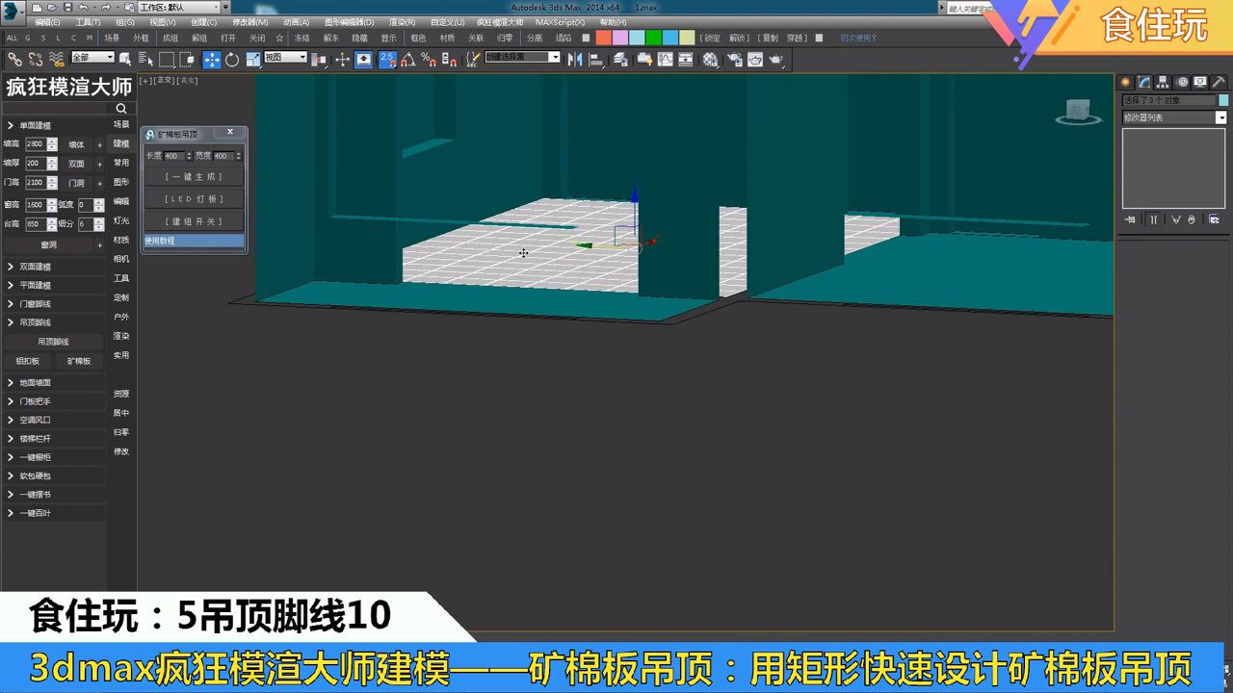Click the 铝扣板 button
This screenshot has width=1233, height=693.
(28, 362)
